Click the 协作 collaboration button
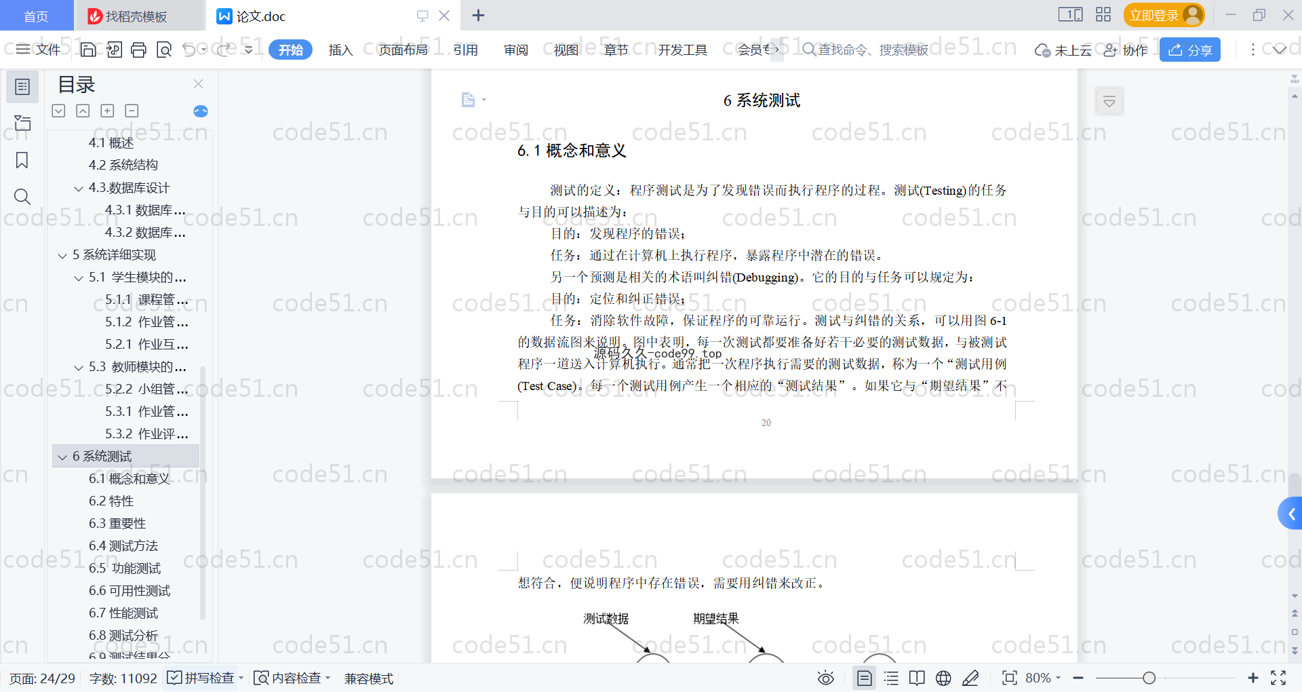 tap(1126, 50)
